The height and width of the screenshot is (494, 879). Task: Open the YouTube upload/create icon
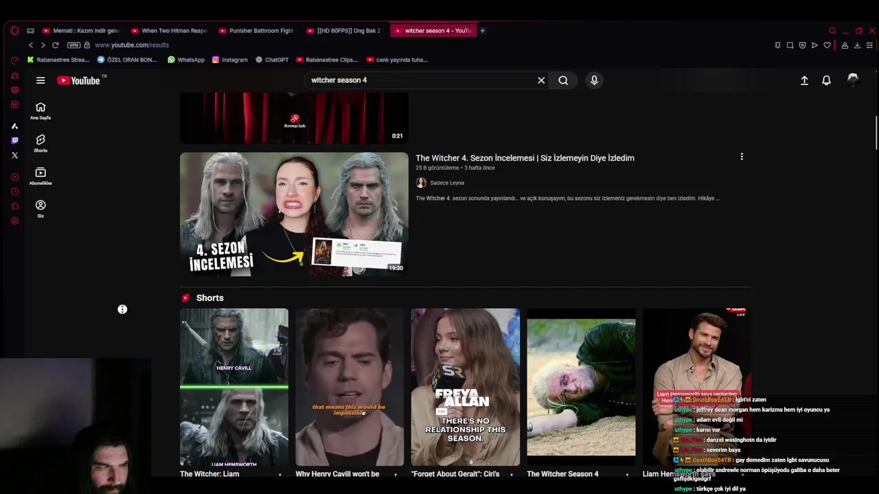pos(804,80)
